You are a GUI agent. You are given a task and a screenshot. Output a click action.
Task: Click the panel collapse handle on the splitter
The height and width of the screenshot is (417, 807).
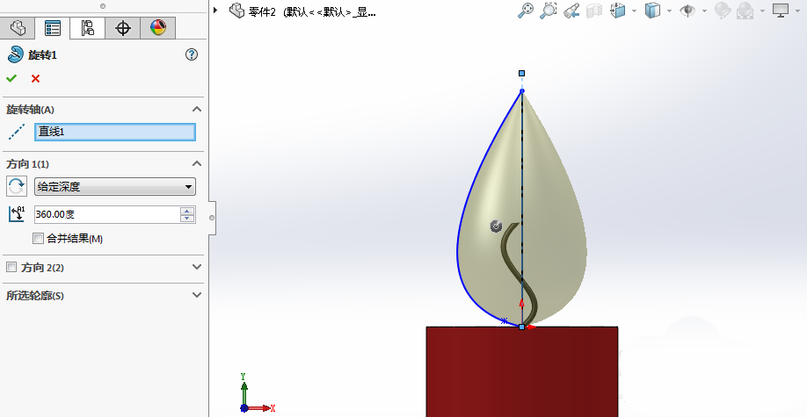point(212,218)
